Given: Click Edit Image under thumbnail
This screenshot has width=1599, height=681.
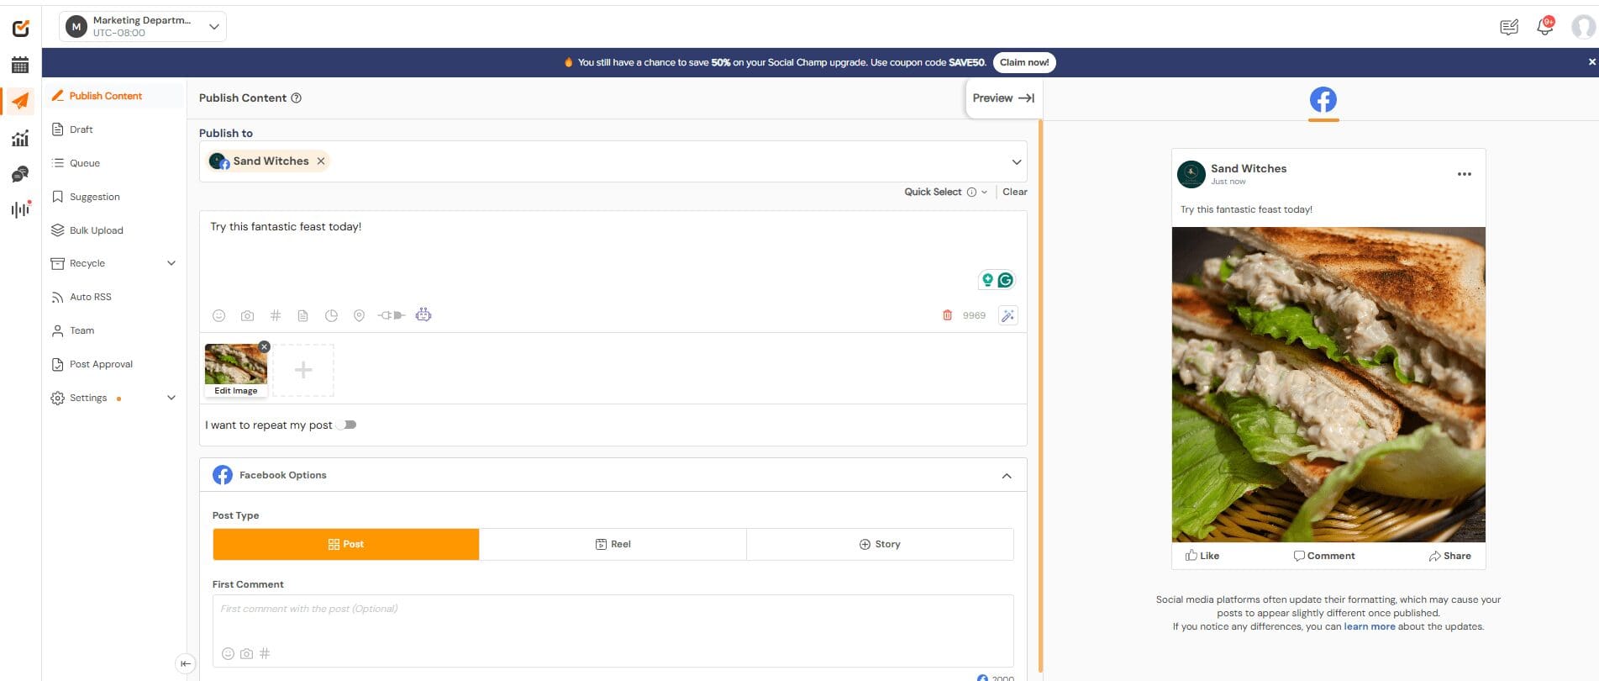Looking at the screenshot, I should 236,391.
